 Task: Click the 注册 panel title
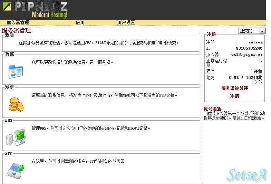211,34
